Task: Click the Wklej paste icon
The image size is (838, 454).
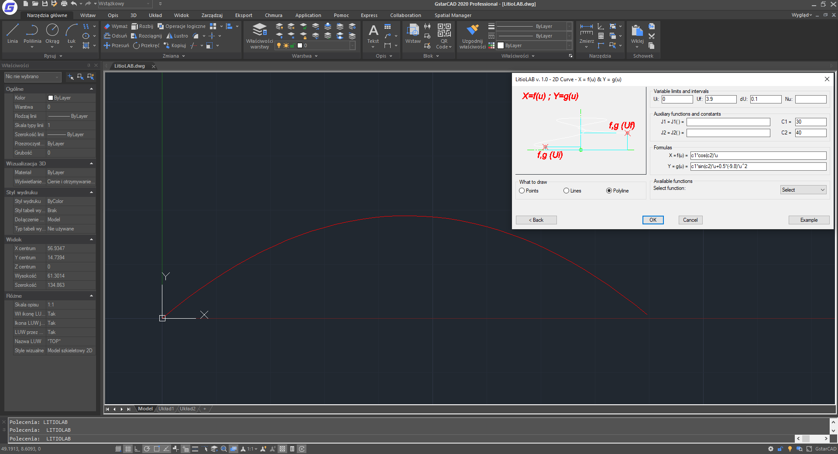Action: (637, 34)
